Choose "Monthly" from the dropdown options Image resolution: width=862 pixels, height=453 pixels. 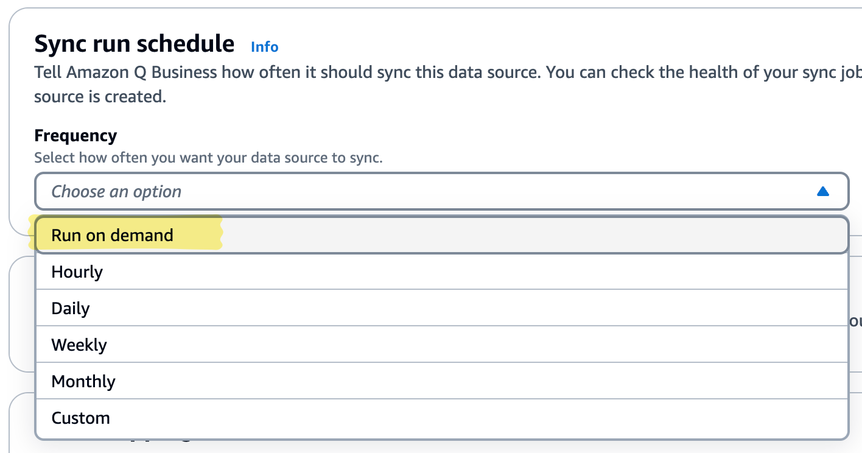pyautogui.click(x=83, y=381)
